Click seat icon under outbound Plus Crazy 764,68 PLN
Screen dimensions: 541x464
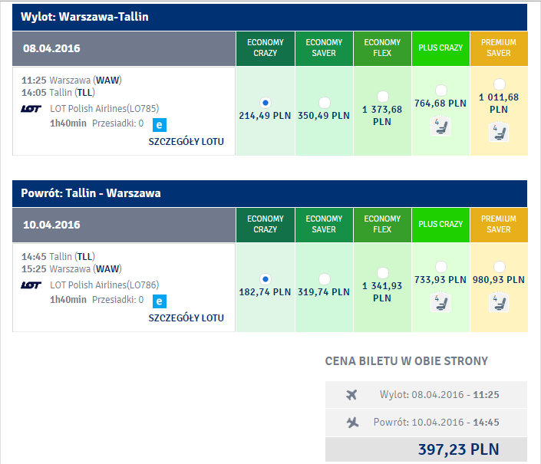point(440,127)
